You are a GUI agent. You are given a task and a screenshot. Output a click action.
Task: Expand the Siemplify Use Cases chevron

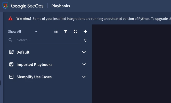tap(84, 77)
